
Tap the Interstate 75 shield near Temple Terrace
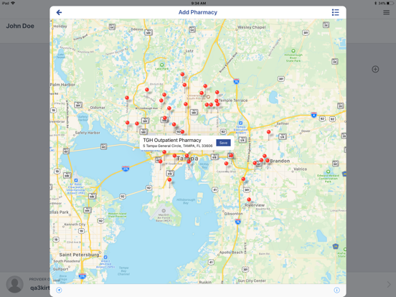(x=236, y=81)
